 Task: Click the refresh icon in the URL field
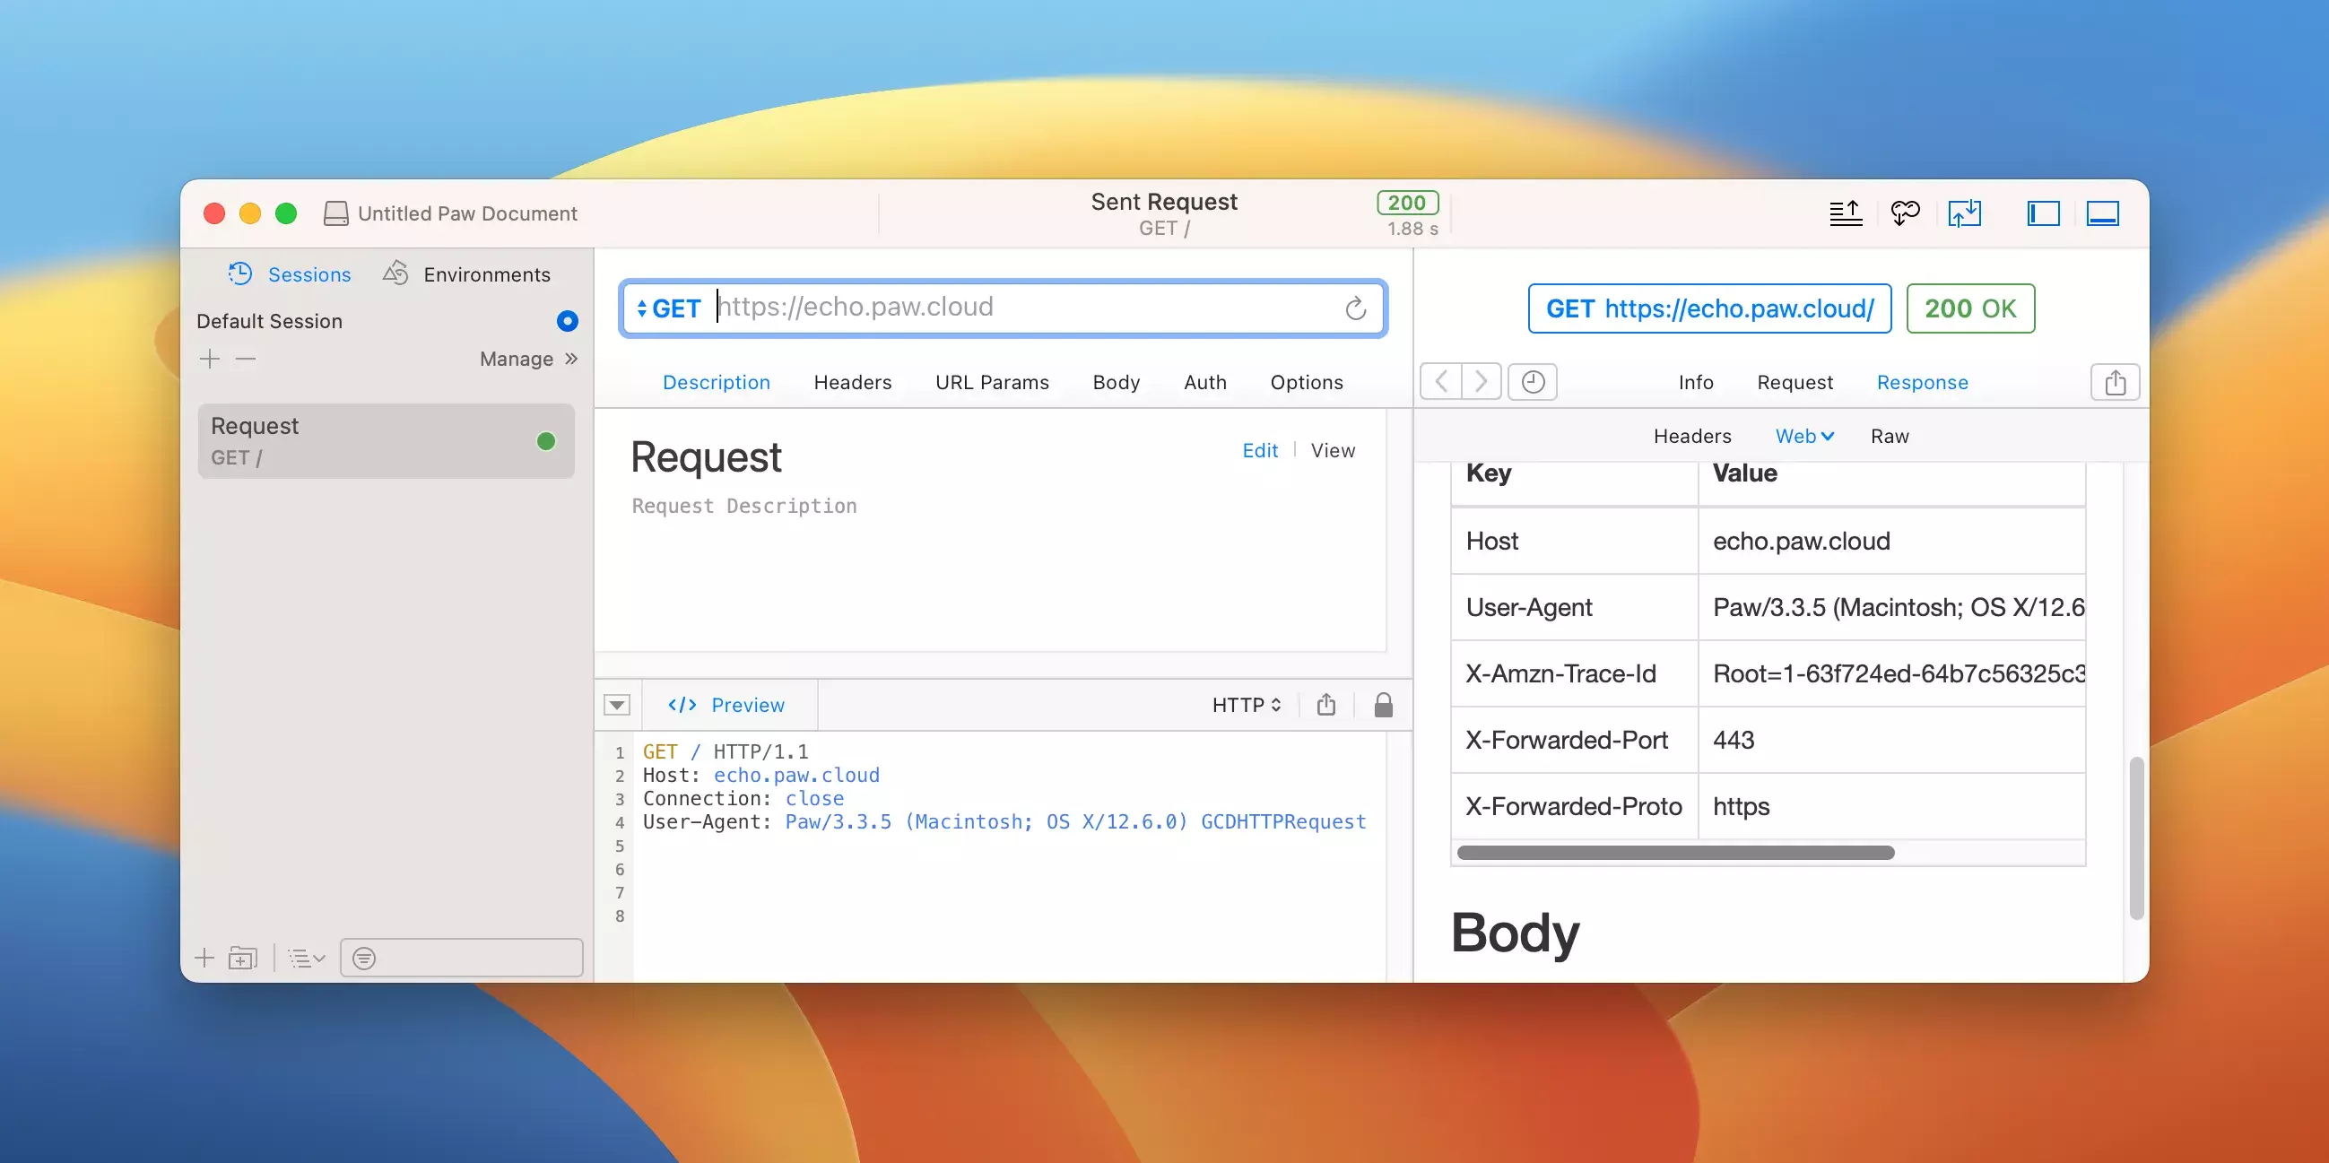pos(1354,309)
